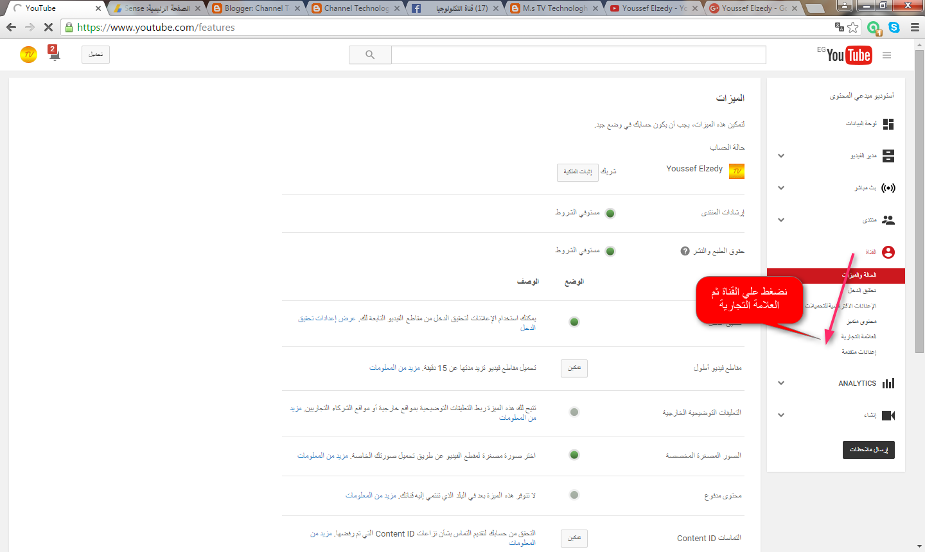Open the YouTube guide menu icon
Viewport: 925px width, 552px height.
(887, 55)
